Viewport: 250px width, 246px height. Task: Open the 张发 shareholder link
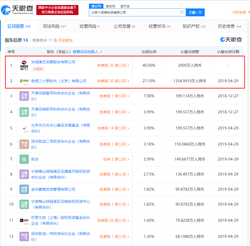(x=35, y=159)
